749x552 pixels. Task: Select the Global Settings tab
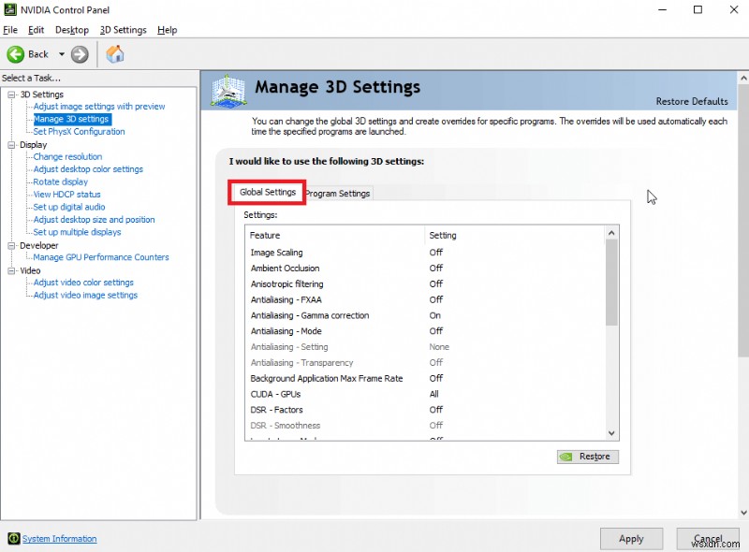pyautogui.click(x=266, y=191)
